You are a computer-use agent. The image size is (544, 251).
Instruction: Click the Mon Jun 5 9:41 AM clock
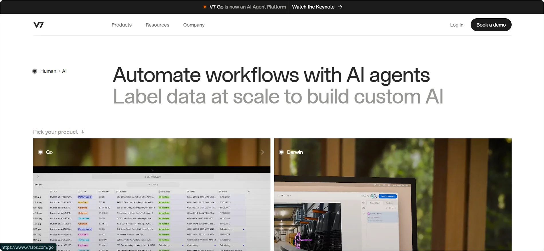pyautogui.click(x=401, y=186)
